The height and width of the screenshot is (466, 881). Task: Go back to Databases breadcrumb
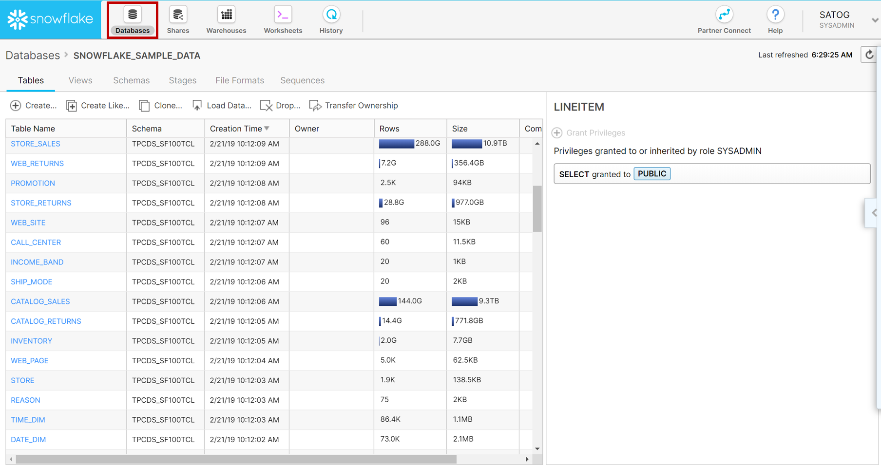coord(33,56)
